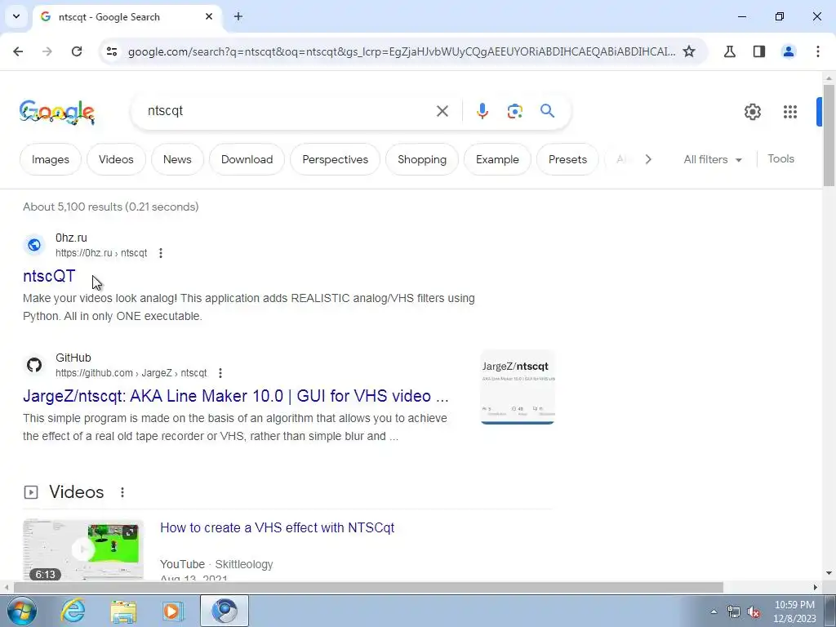Open Windows Media Player from taskbar
Image resolution: width=836 pixels, height=627 pixels.
pyautogui.click(x=173, y=611)
